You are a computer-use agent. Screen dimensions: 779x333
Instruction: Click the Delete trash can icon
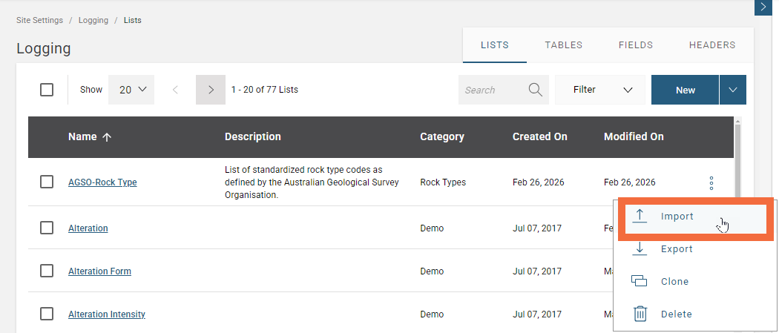click(640, 314)
